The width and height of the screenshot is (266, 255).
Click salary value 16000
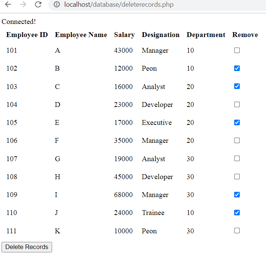tap(123, 86)
